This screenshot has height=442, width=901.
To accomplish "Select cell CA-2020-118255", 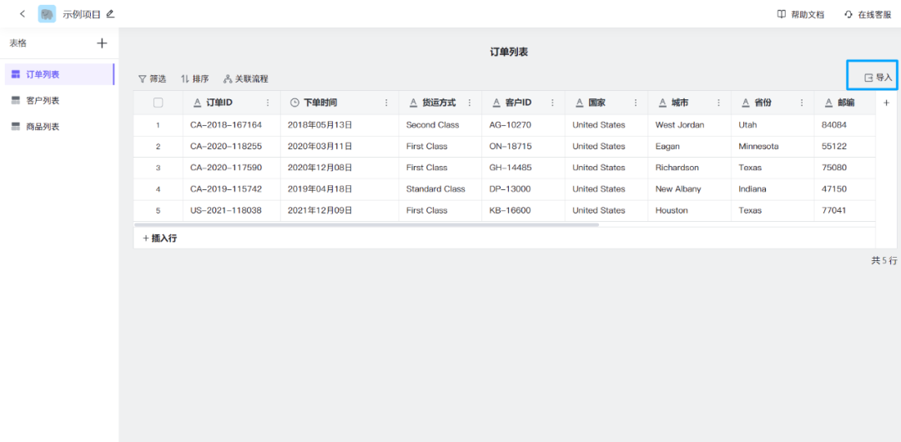I will coord(232,147).
